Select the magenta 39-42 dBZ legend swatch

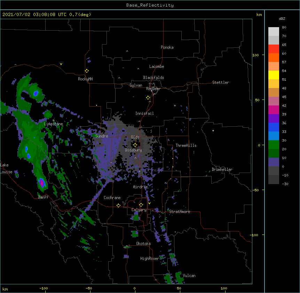click(274, 110)
